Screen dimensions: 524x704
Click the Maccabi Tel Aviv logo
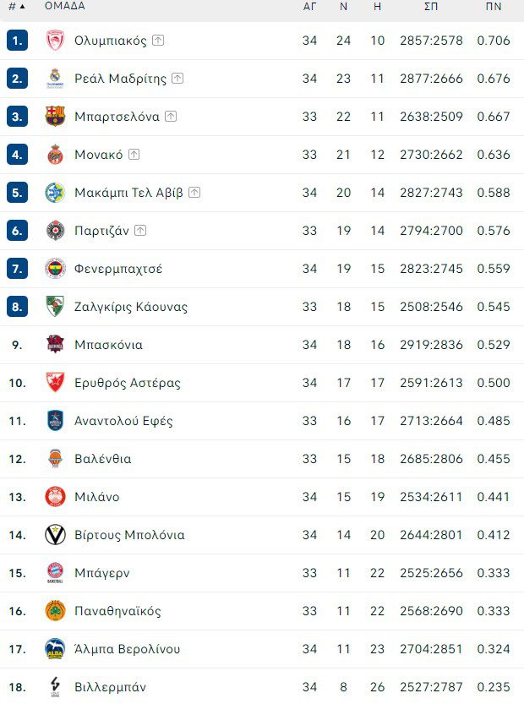[55, 193]
